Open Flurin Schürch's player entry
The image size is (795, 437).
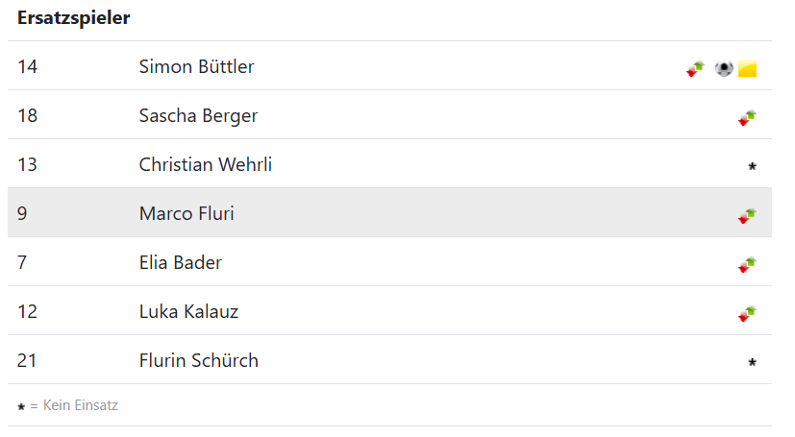pyautogui.click(x=198, y=360)
